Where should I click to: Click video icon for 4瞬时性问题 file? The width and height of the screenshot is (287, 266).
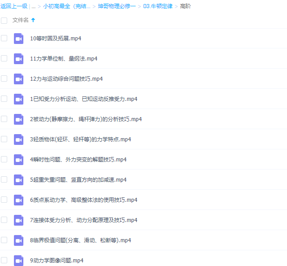(18, 160)
